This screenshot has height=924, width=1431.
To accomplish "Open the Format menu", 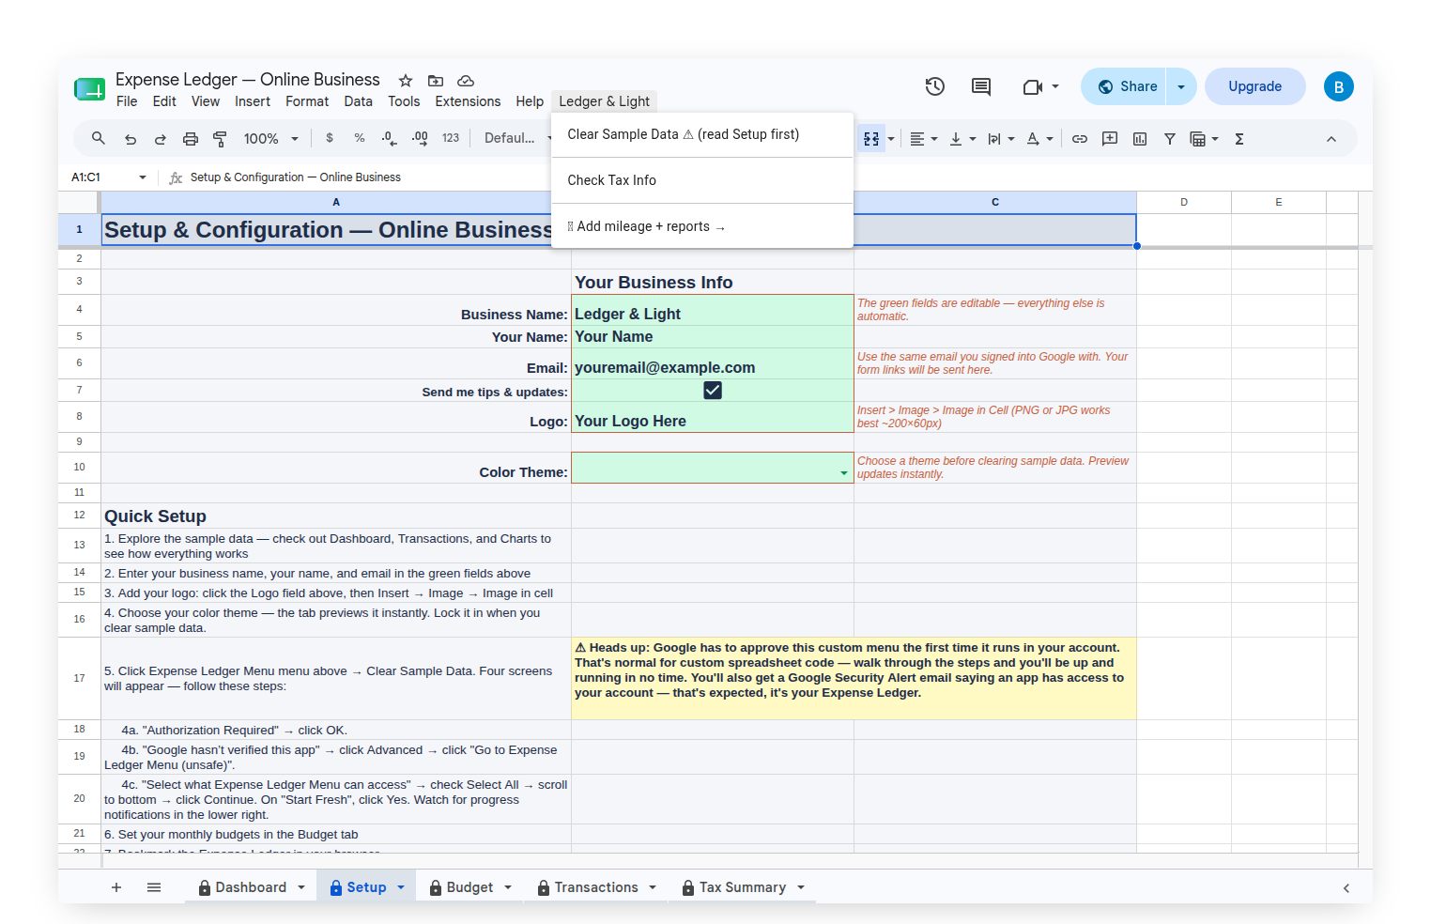I will 307,101.
